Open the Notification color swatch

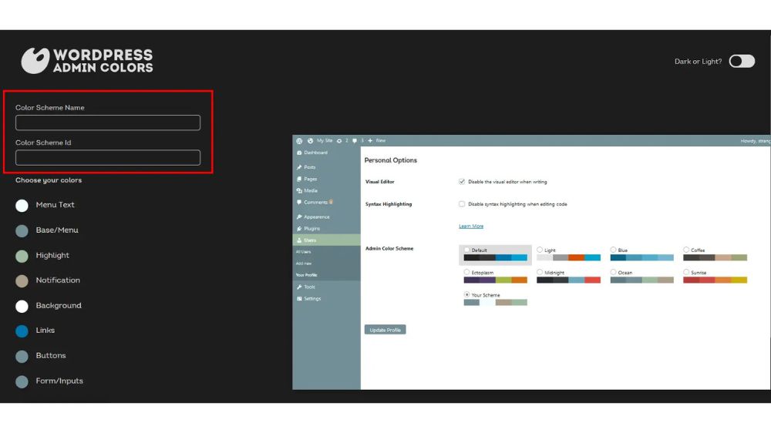pos(22,280)
